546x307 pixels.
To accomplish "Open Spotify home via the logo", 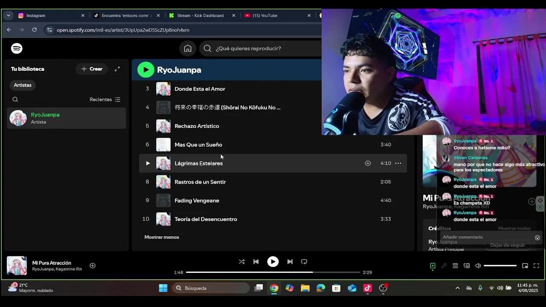I will click(17, 49).
